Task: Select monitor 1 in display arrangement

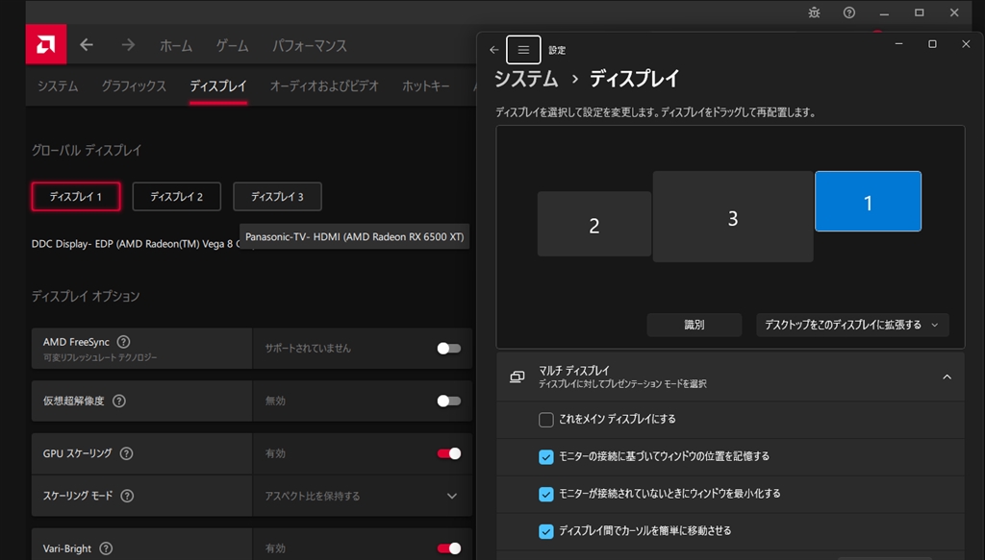Action: tap(869, 202)
